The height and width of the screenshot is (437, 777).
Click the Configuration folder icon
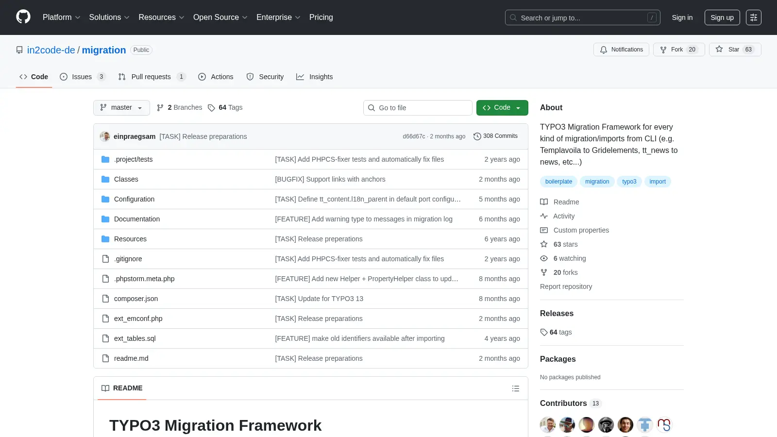(x=105, y=199)
